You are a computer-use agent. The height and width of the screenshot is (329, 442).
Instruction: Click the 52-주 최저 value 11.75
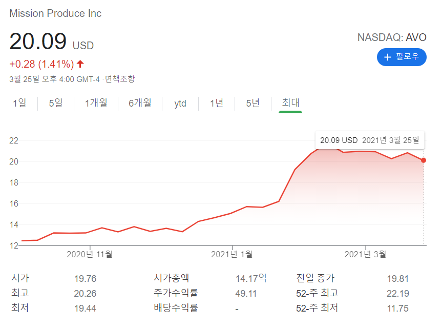pyautogui.click(x=398, y=309)
